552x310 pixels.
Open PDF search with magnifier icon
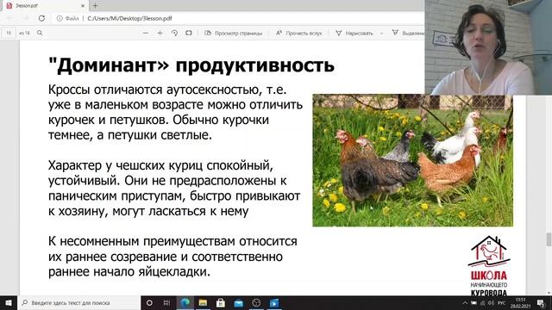(x=40, y=33)
